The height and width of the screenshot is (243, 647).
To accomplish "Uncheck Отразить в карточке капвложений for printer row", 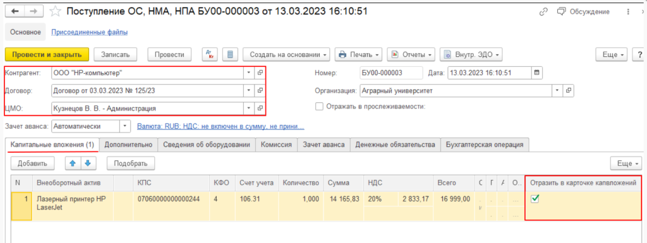I will [x=535, y=199].
